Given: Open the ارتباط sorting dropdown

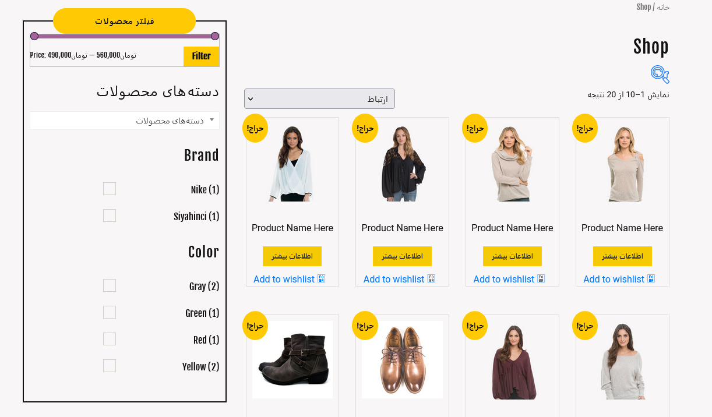Looking at the screenshot, I should tap(319, 98).
